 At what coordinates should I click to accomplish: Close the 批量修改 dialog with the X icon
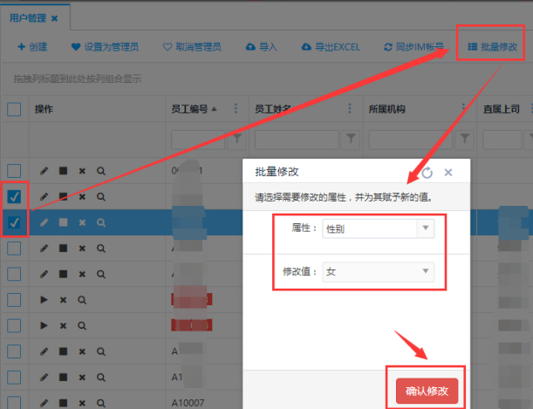(x=448, y=173)
